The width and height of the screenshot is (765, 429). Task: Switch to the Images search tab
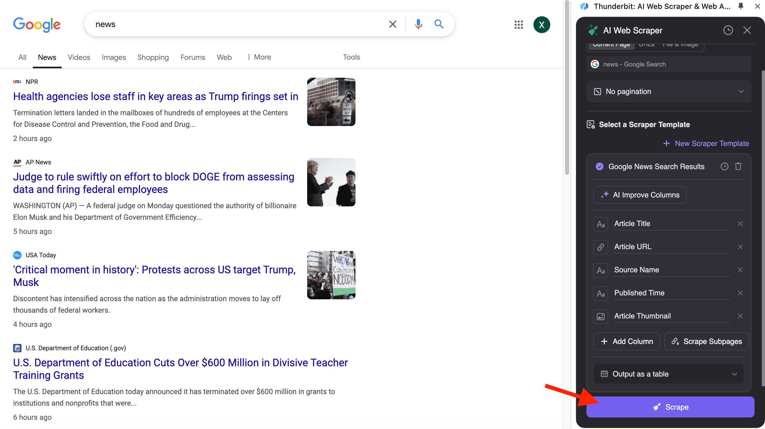coord(114,57)
